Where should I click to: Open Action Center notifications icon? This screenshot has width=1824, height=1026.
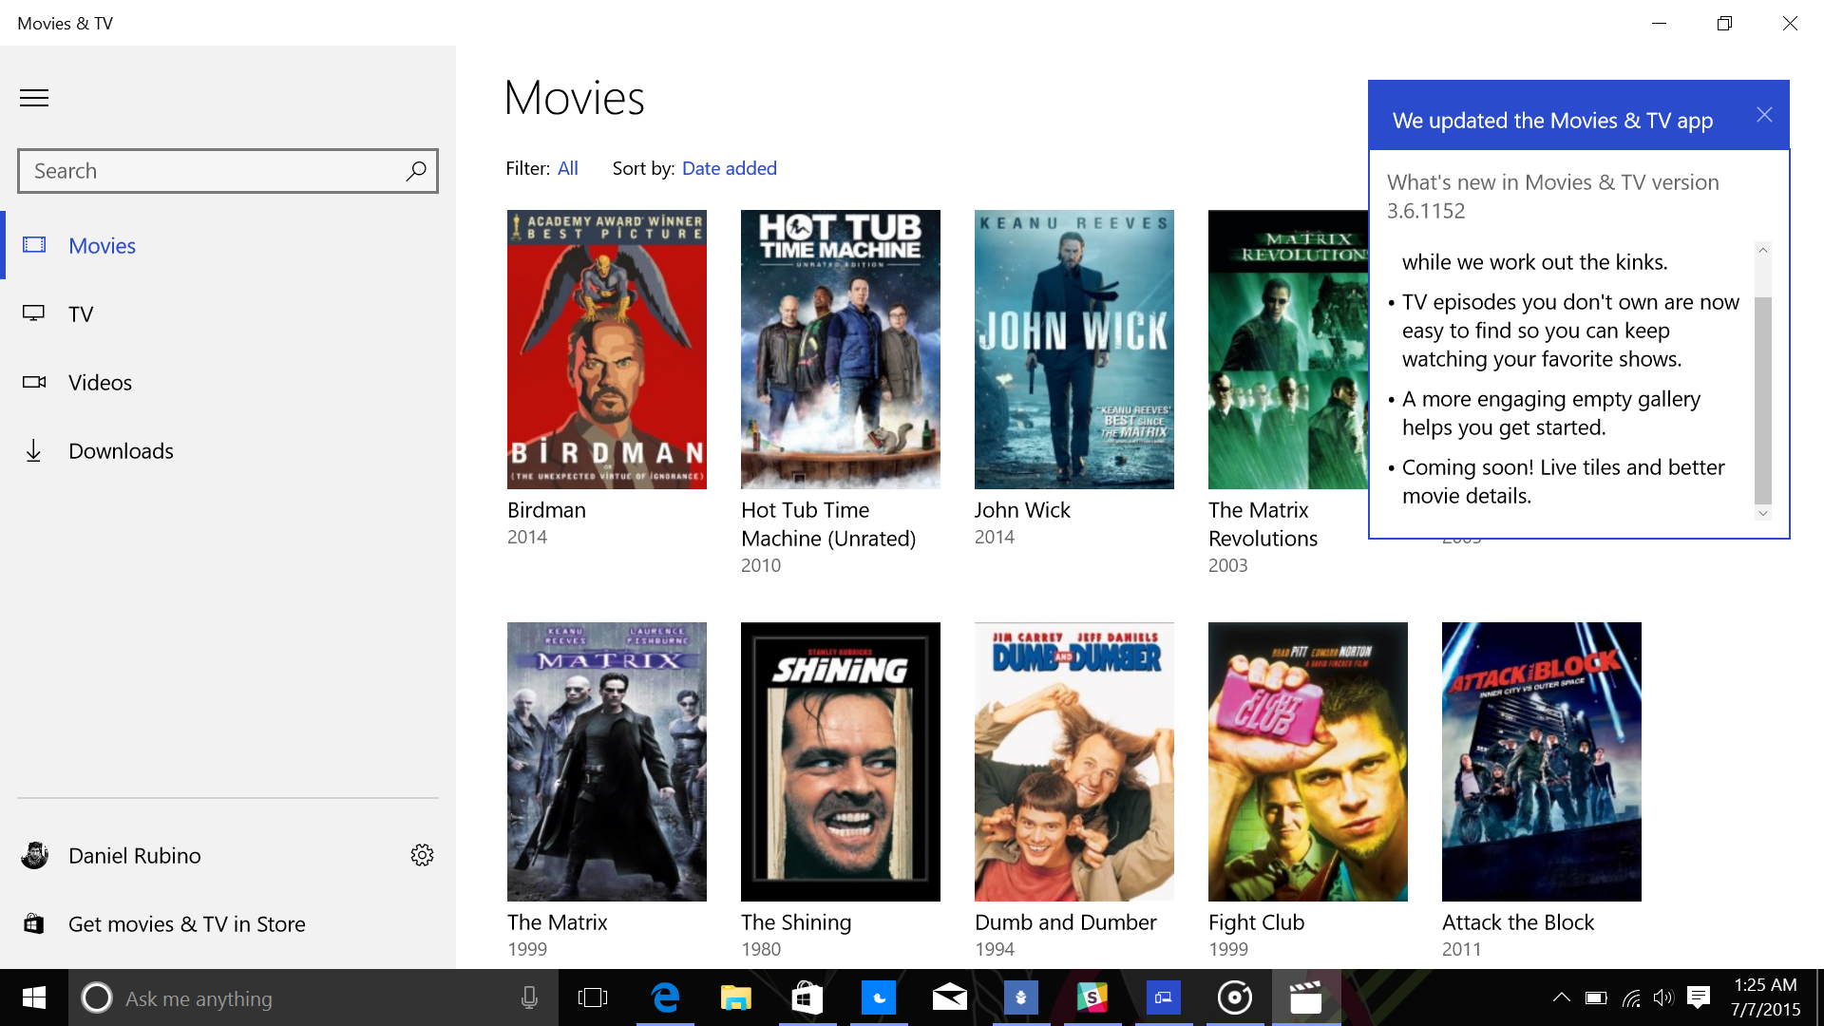tap(1698, 997)
